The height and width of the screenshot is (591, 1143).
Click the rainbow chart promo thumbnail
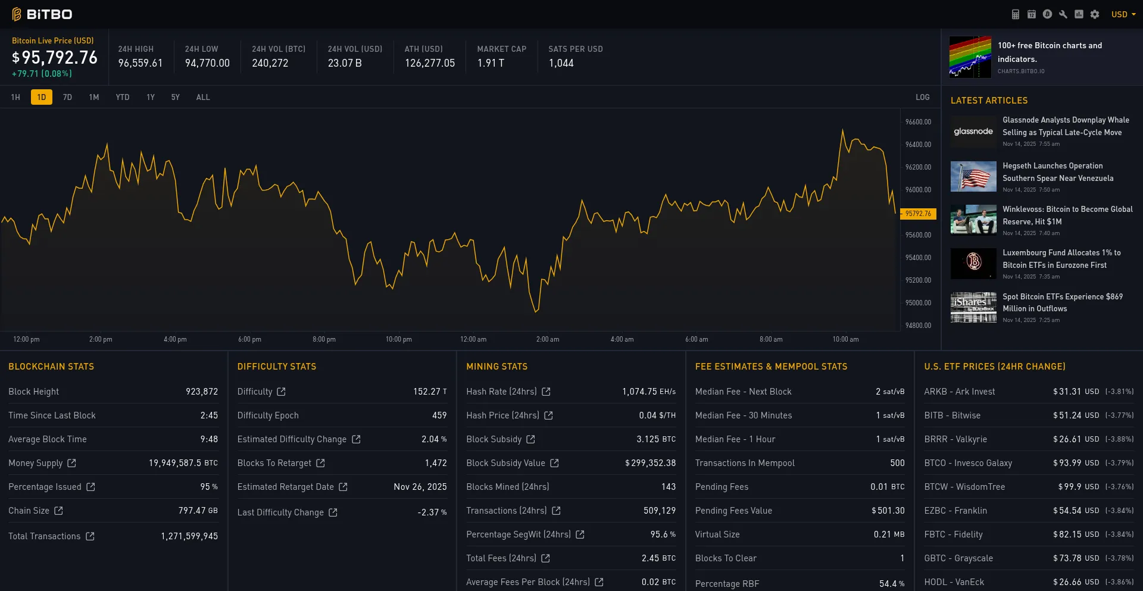point(970,57)
